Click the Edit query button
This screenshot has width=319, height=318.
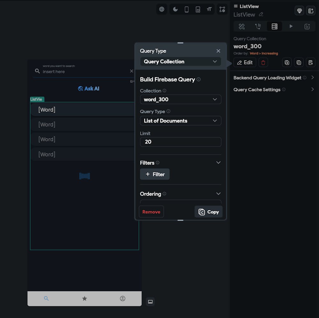(245, 62)
